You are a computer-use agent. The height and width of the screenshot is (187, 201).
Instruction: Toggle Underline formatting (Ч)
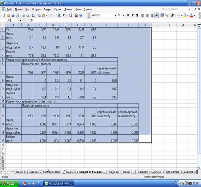click(x=137, y=15)
